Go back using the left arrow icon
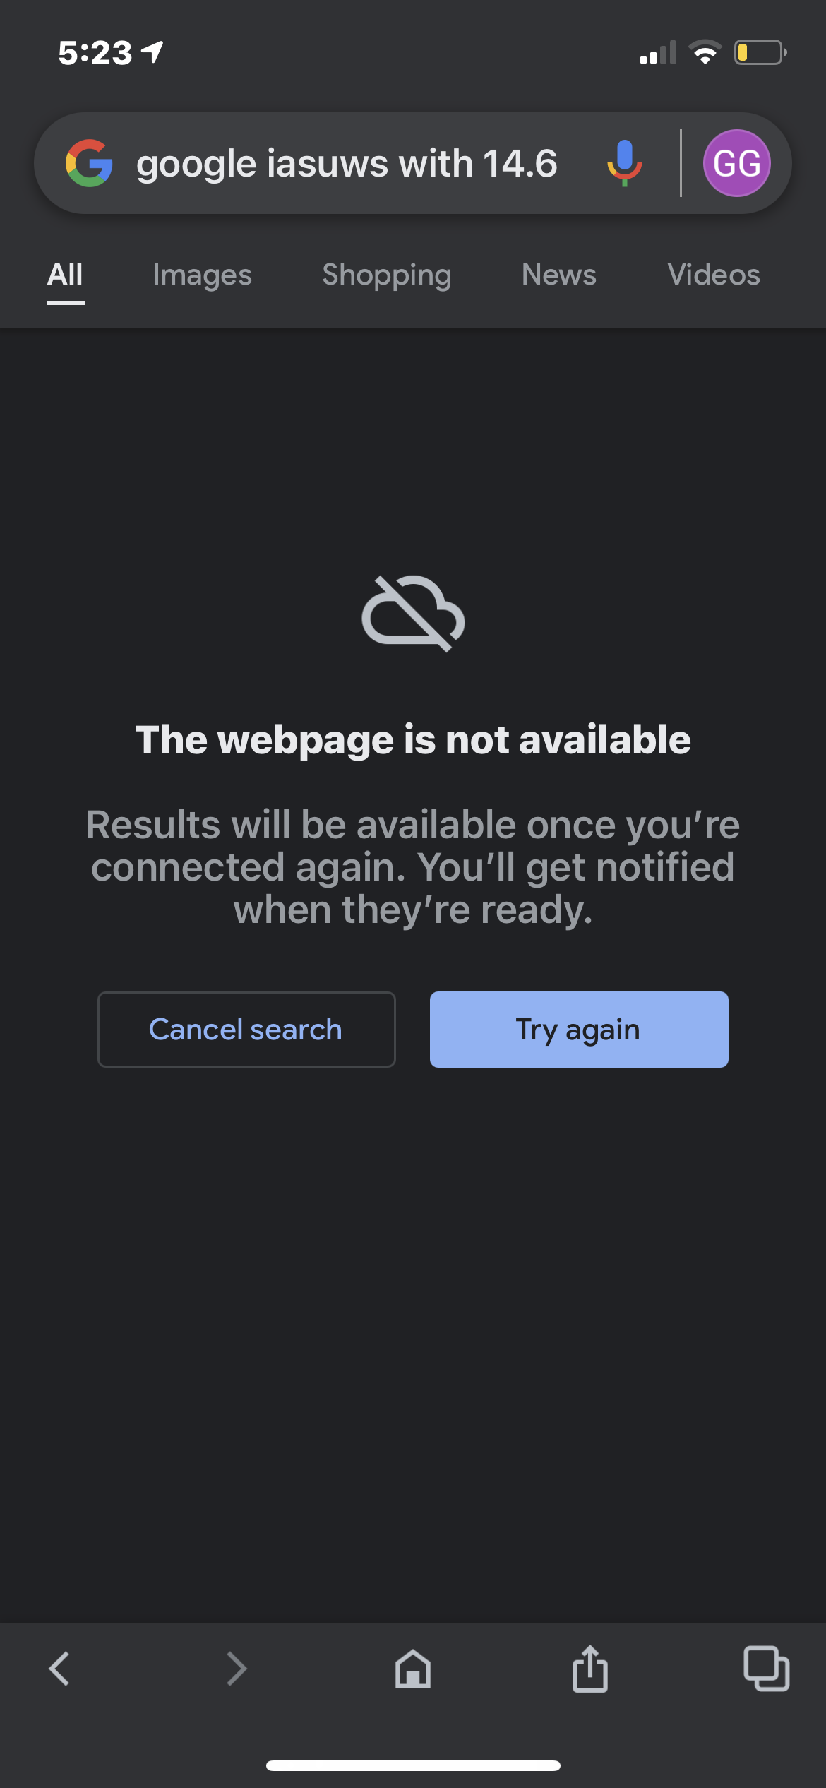Viewport: 826px width, 1788px height. [x=59, y=1669]
